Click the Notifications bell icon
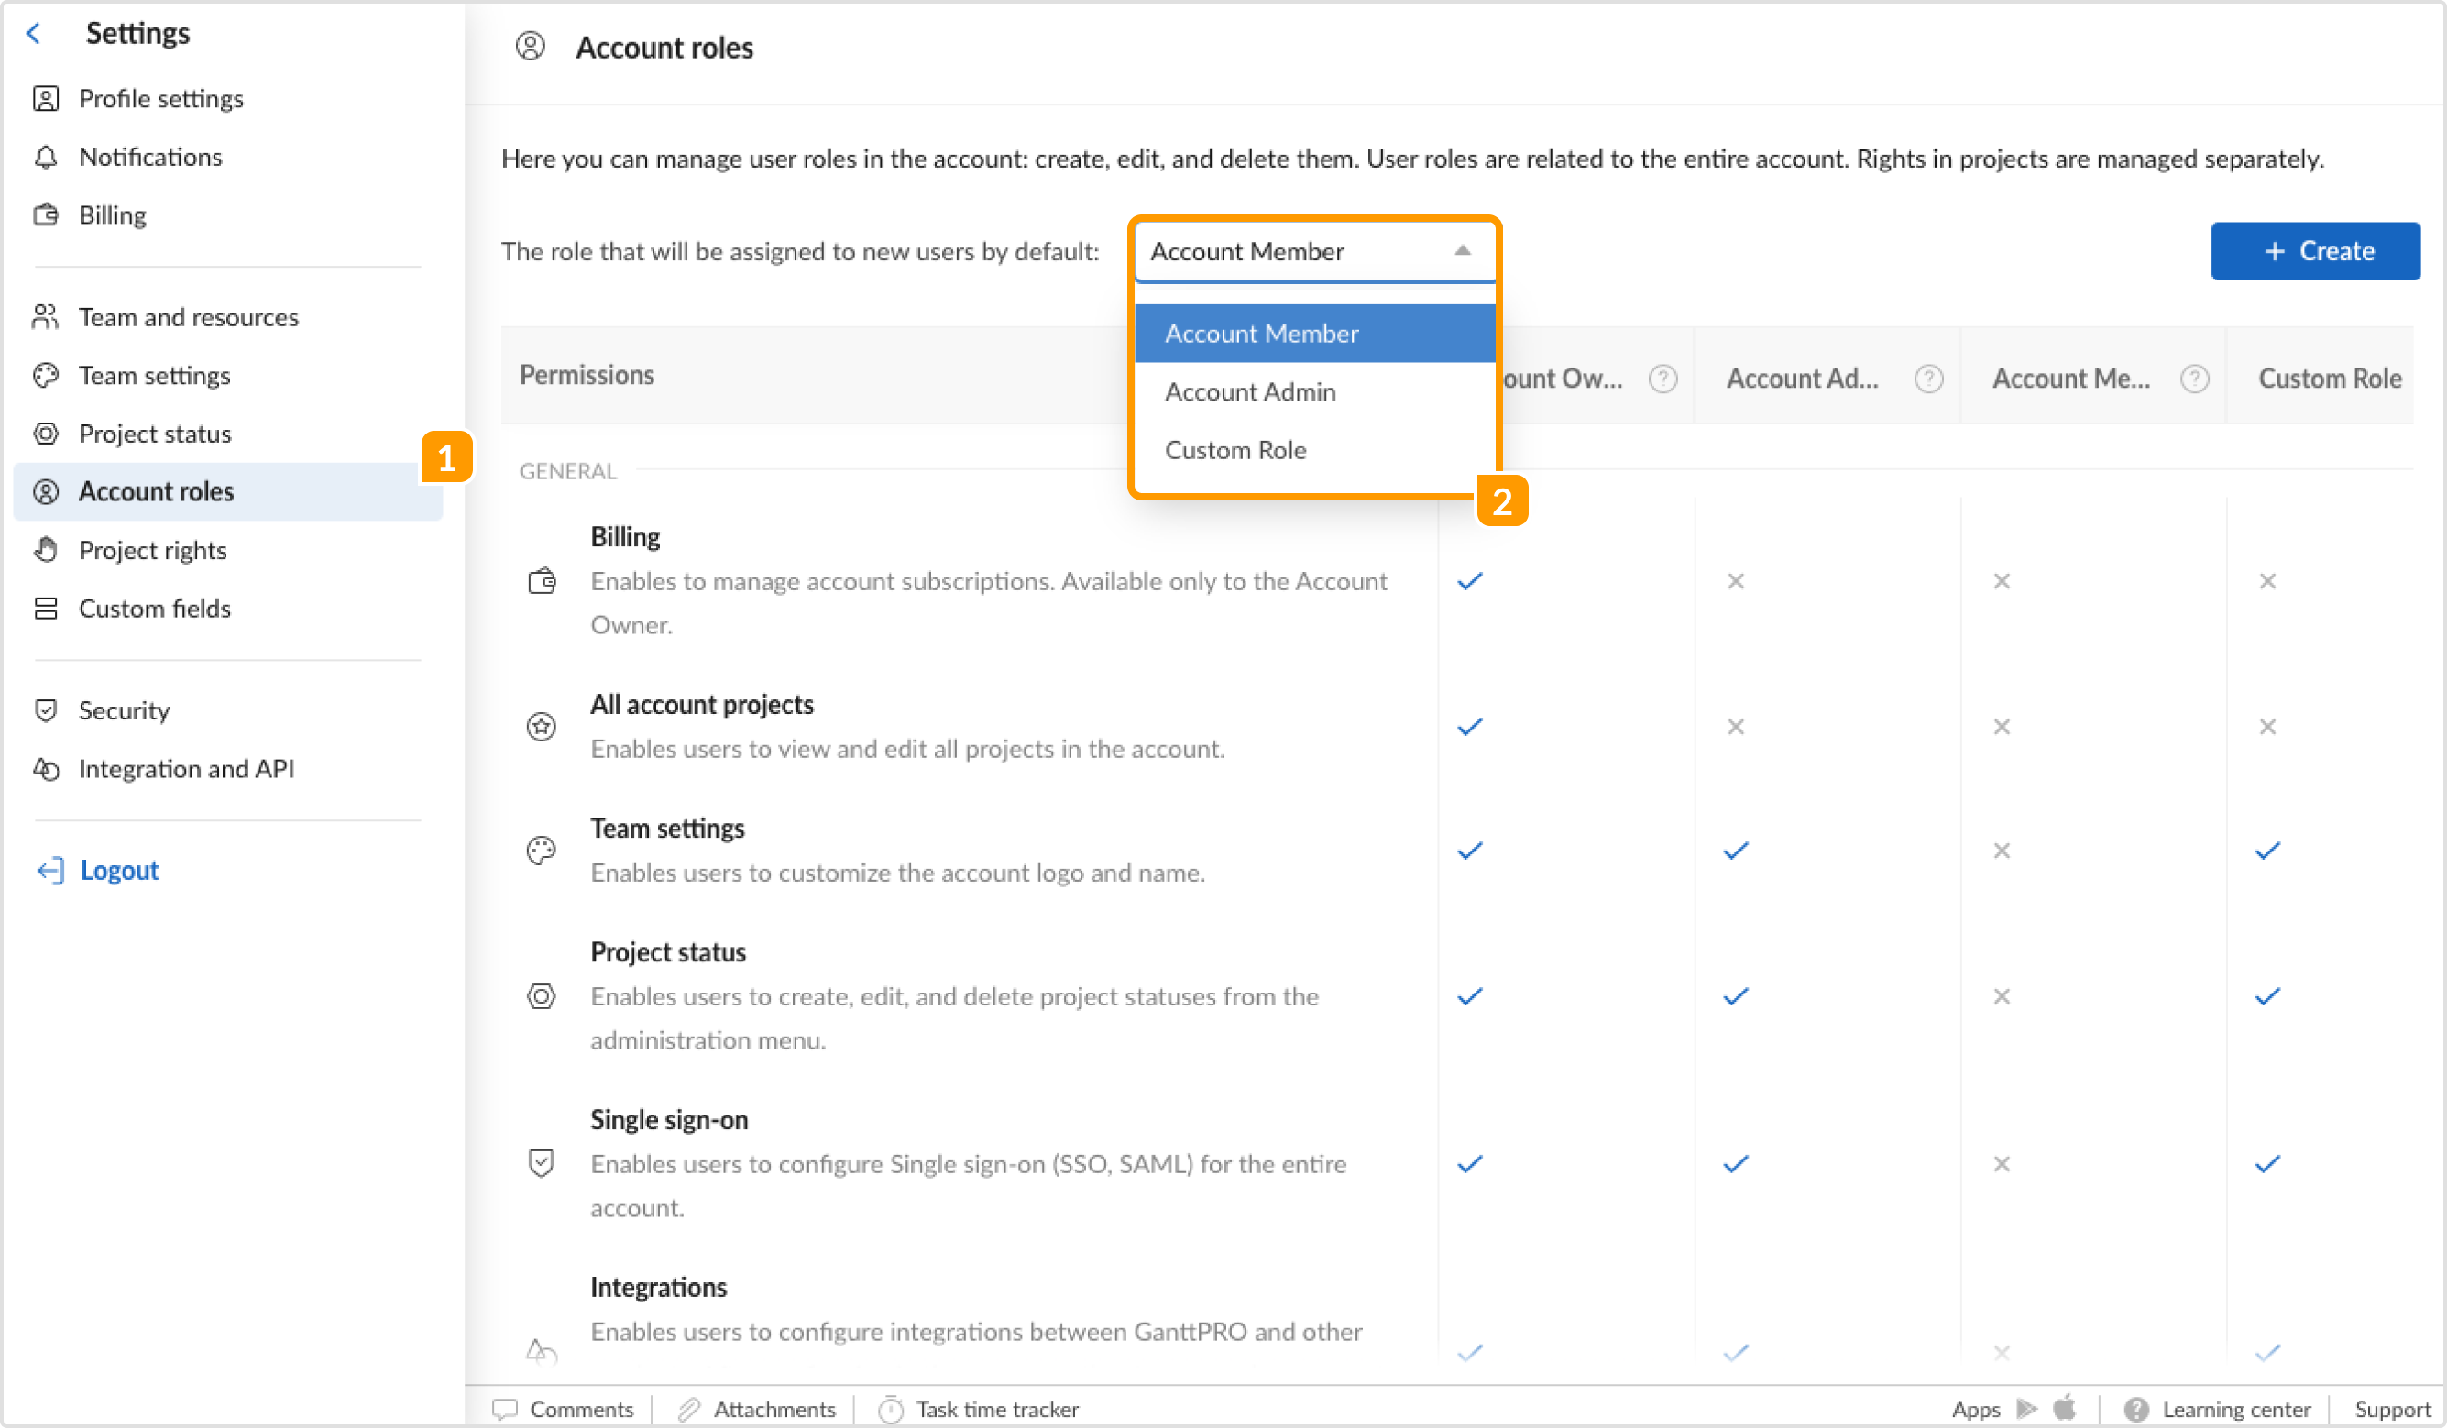This screenshot has height=1428, width=2447. click(47, 157)
